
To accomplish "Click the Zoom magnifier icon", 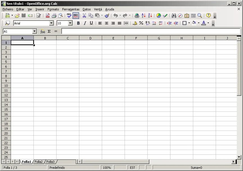I will tap(200, 15).
